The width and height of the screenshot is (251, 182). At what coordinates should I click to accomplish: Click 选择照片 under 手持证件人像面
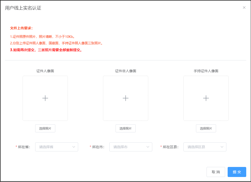tap(206, 128)
